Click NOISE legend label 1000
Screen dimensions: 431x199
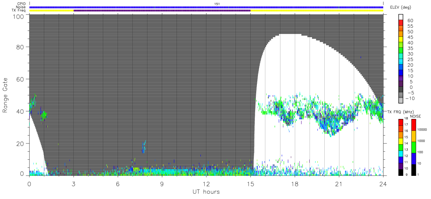421,141
